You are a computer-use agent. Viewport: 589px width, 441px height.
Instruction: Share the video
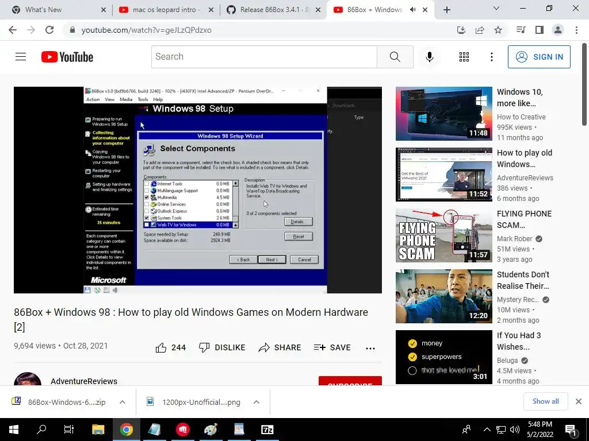280,347
